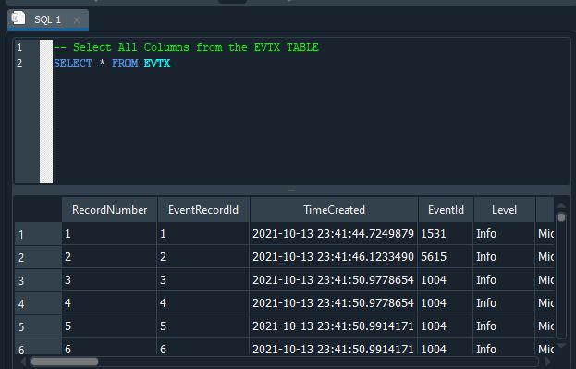Click TimeCreated cell 2021-10-13 23:41:44.7249879

point(333,234)
